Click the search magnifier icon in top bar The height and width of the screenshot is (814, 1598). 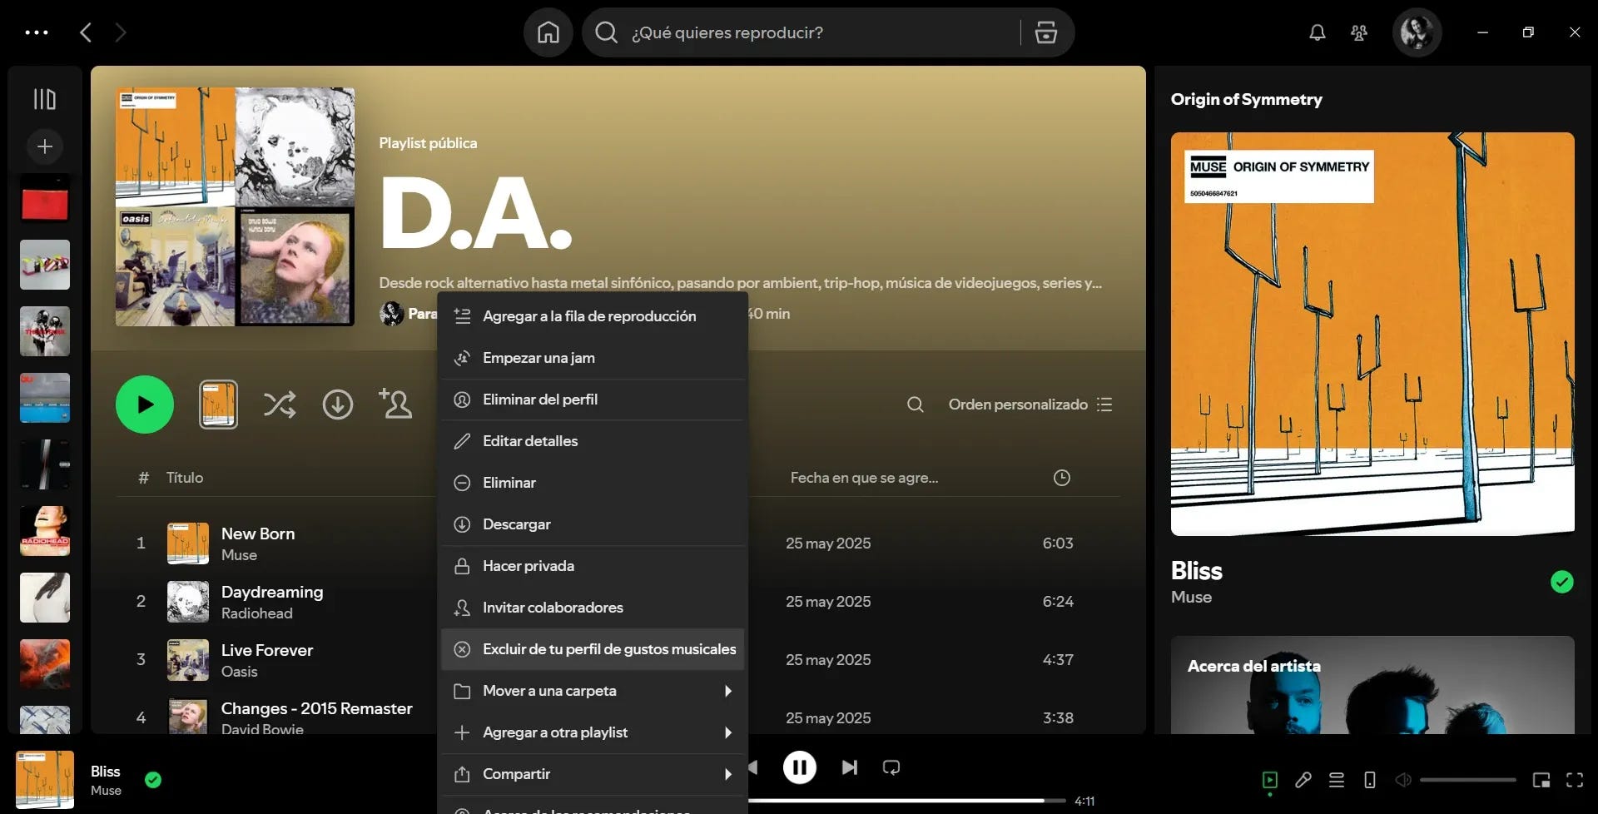607,32
